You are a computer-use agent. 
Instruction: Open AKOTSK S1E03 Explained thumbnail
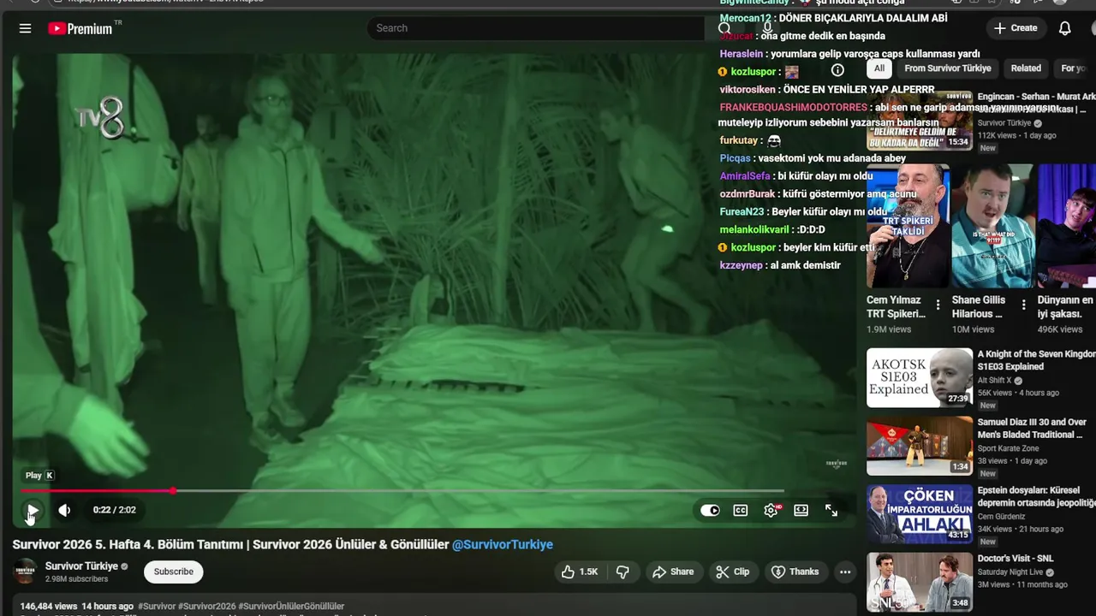click(920, 377)
